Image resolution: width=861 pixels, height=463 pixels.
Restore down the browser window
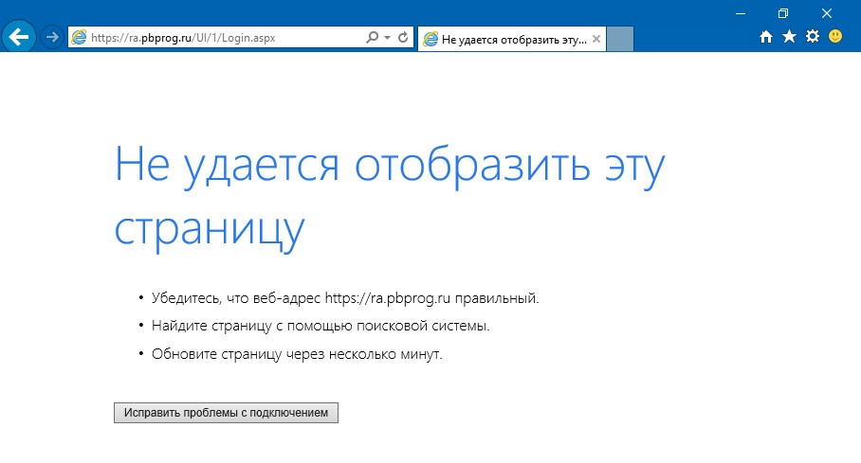point(783,12)
